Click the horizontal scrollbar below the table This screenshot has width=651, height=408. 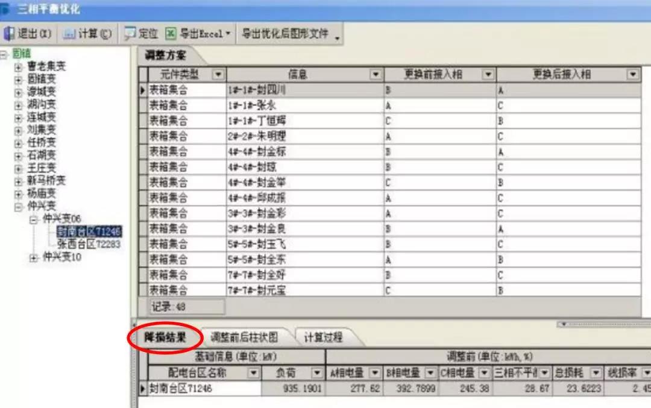[x=603, y=324]
